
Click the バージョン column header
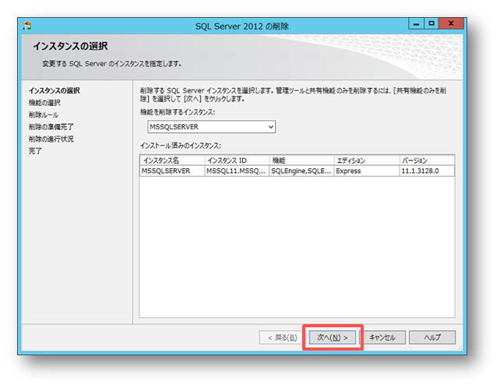tap(427, 160)
